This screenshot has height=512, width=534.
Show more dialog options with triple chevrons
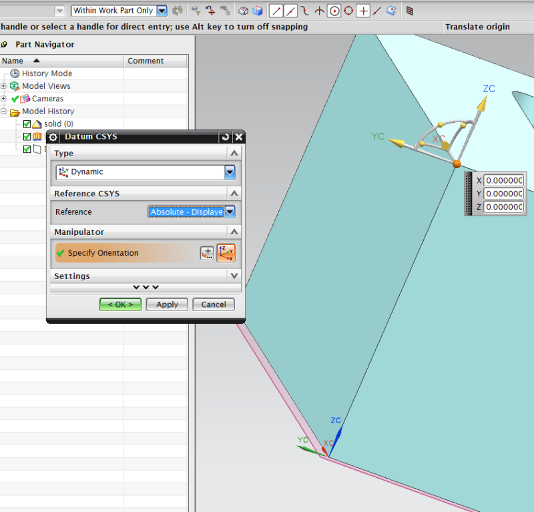click(x=146, y=287)
